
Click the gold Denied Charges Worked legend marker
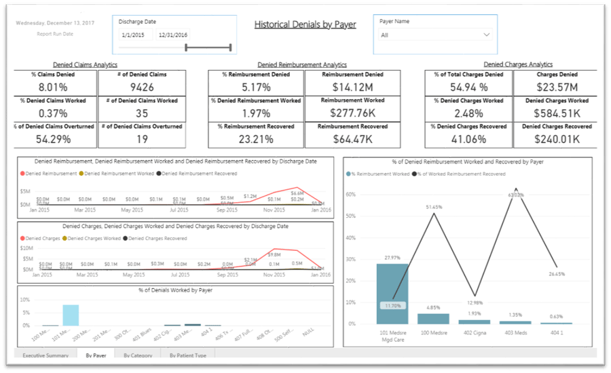[x=64, y=239]
